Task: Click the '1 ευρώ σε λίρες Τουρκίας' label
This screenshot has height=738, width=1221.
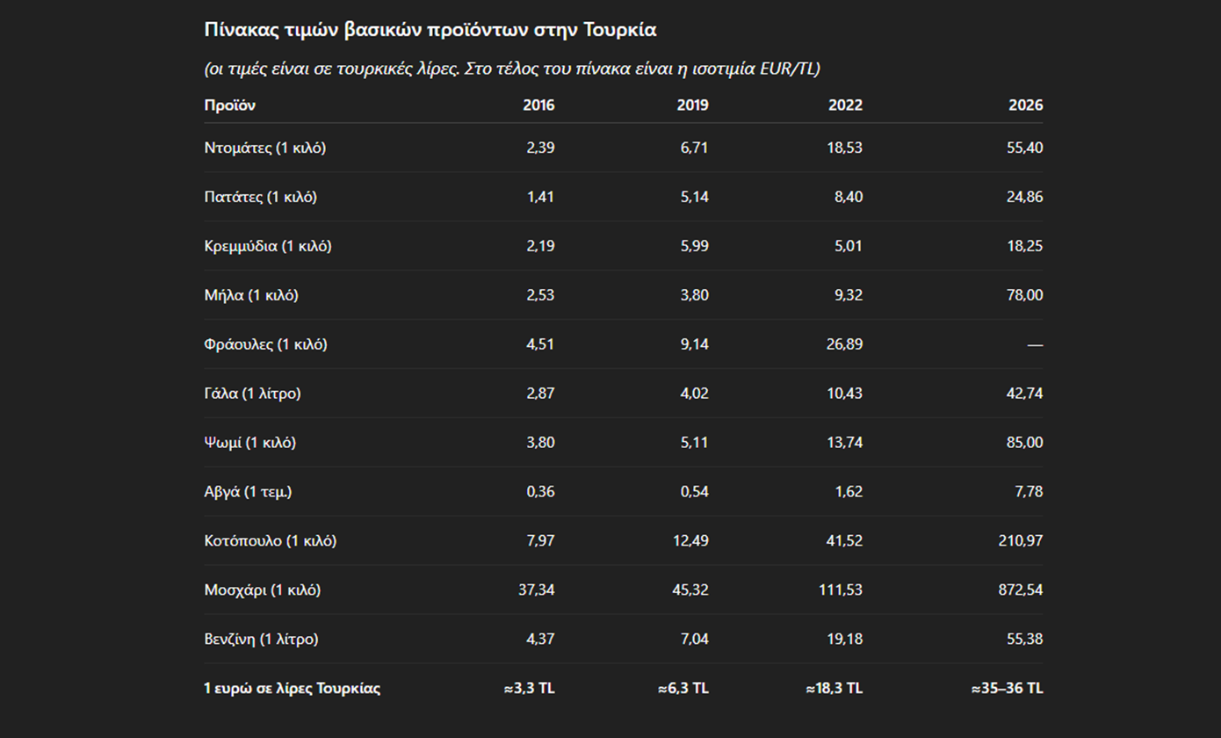Action: [292, 689]
